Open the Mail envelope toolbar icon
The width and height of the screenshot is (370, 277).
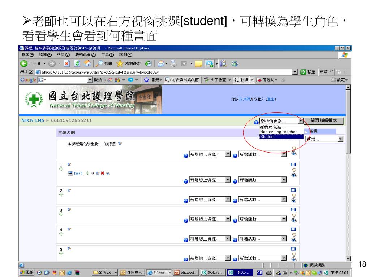tap(161, 63)
